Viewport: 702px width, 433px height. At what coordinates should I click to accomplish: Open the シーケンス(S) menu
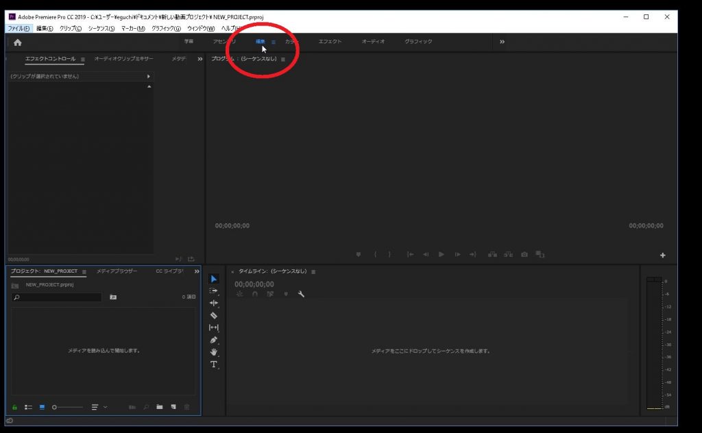click(101, 28)
